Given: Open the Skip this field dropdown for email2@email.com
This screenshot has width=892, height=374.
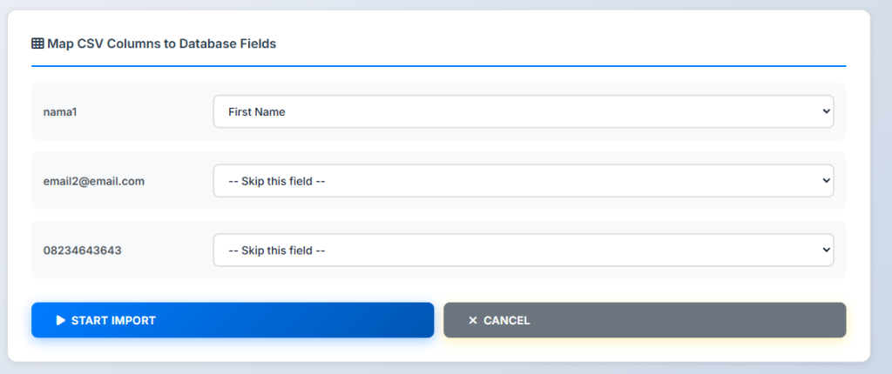Looking at the screenshot, I should click(523, 181).
